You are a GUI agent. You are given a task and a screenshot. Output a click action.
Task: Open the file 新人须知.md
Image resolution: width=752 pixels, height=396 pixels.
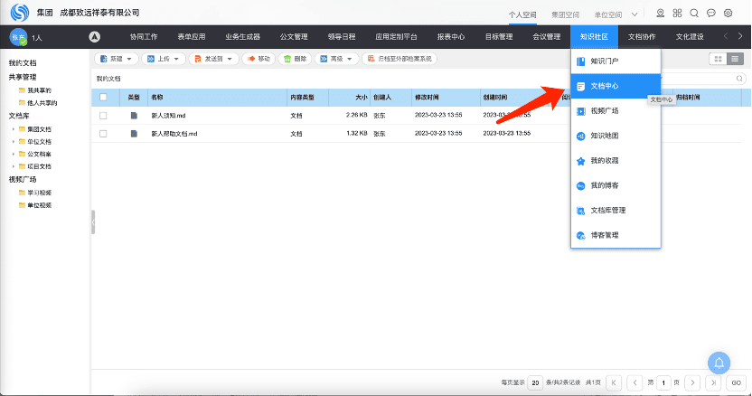(168, 116)
